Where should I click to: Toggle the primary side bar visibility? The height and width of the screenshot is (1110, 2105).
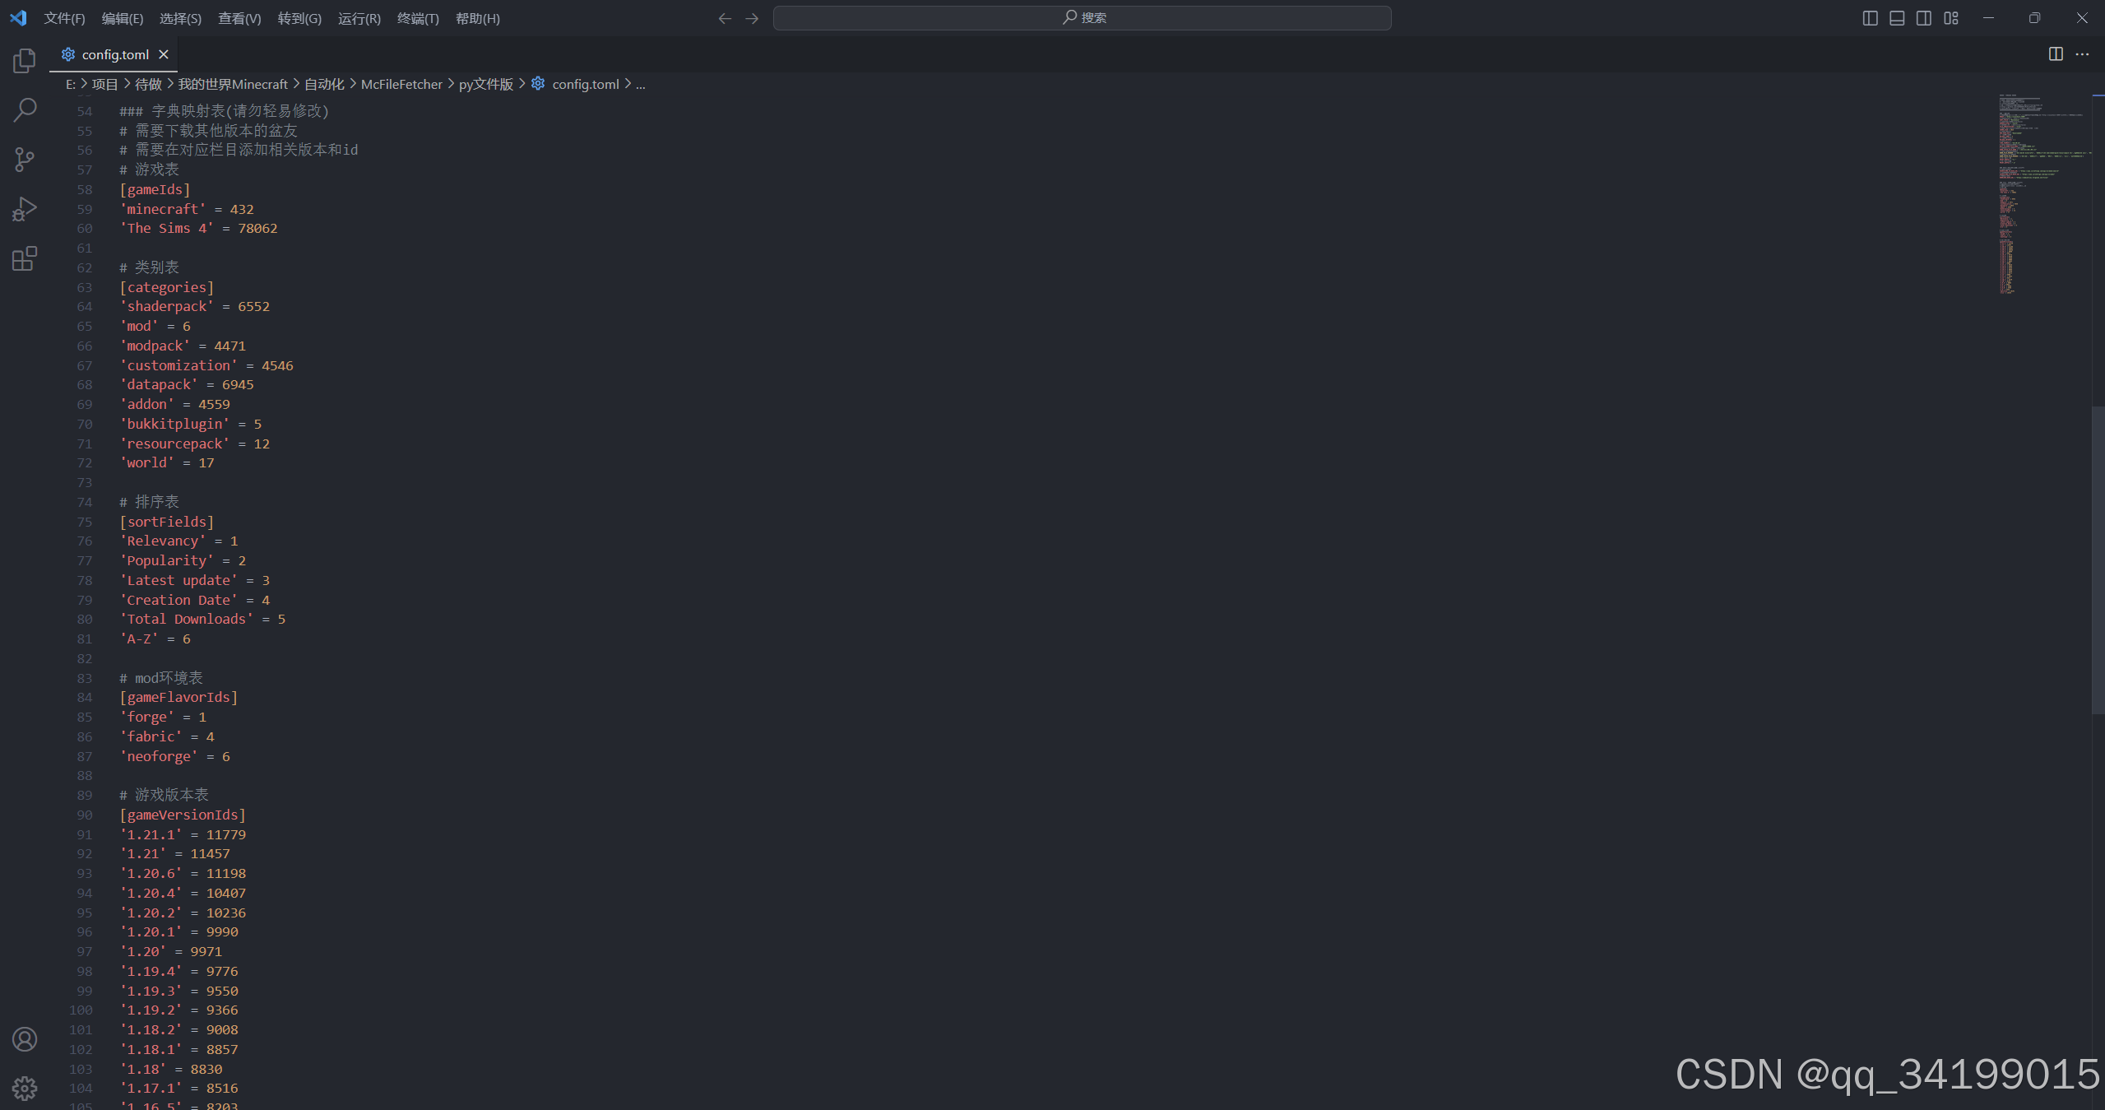(x=1870, y=18)
